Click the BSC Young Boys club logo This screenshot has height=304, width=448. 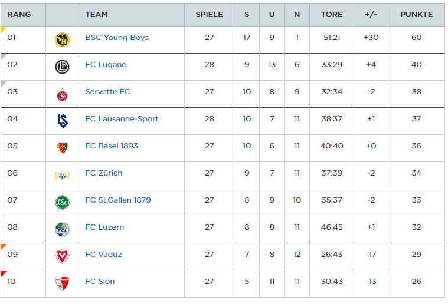(63, 40)
